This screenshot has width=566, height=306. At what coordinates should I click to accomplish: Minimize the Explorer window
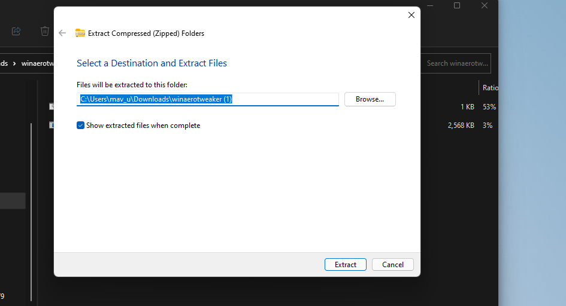430,5
